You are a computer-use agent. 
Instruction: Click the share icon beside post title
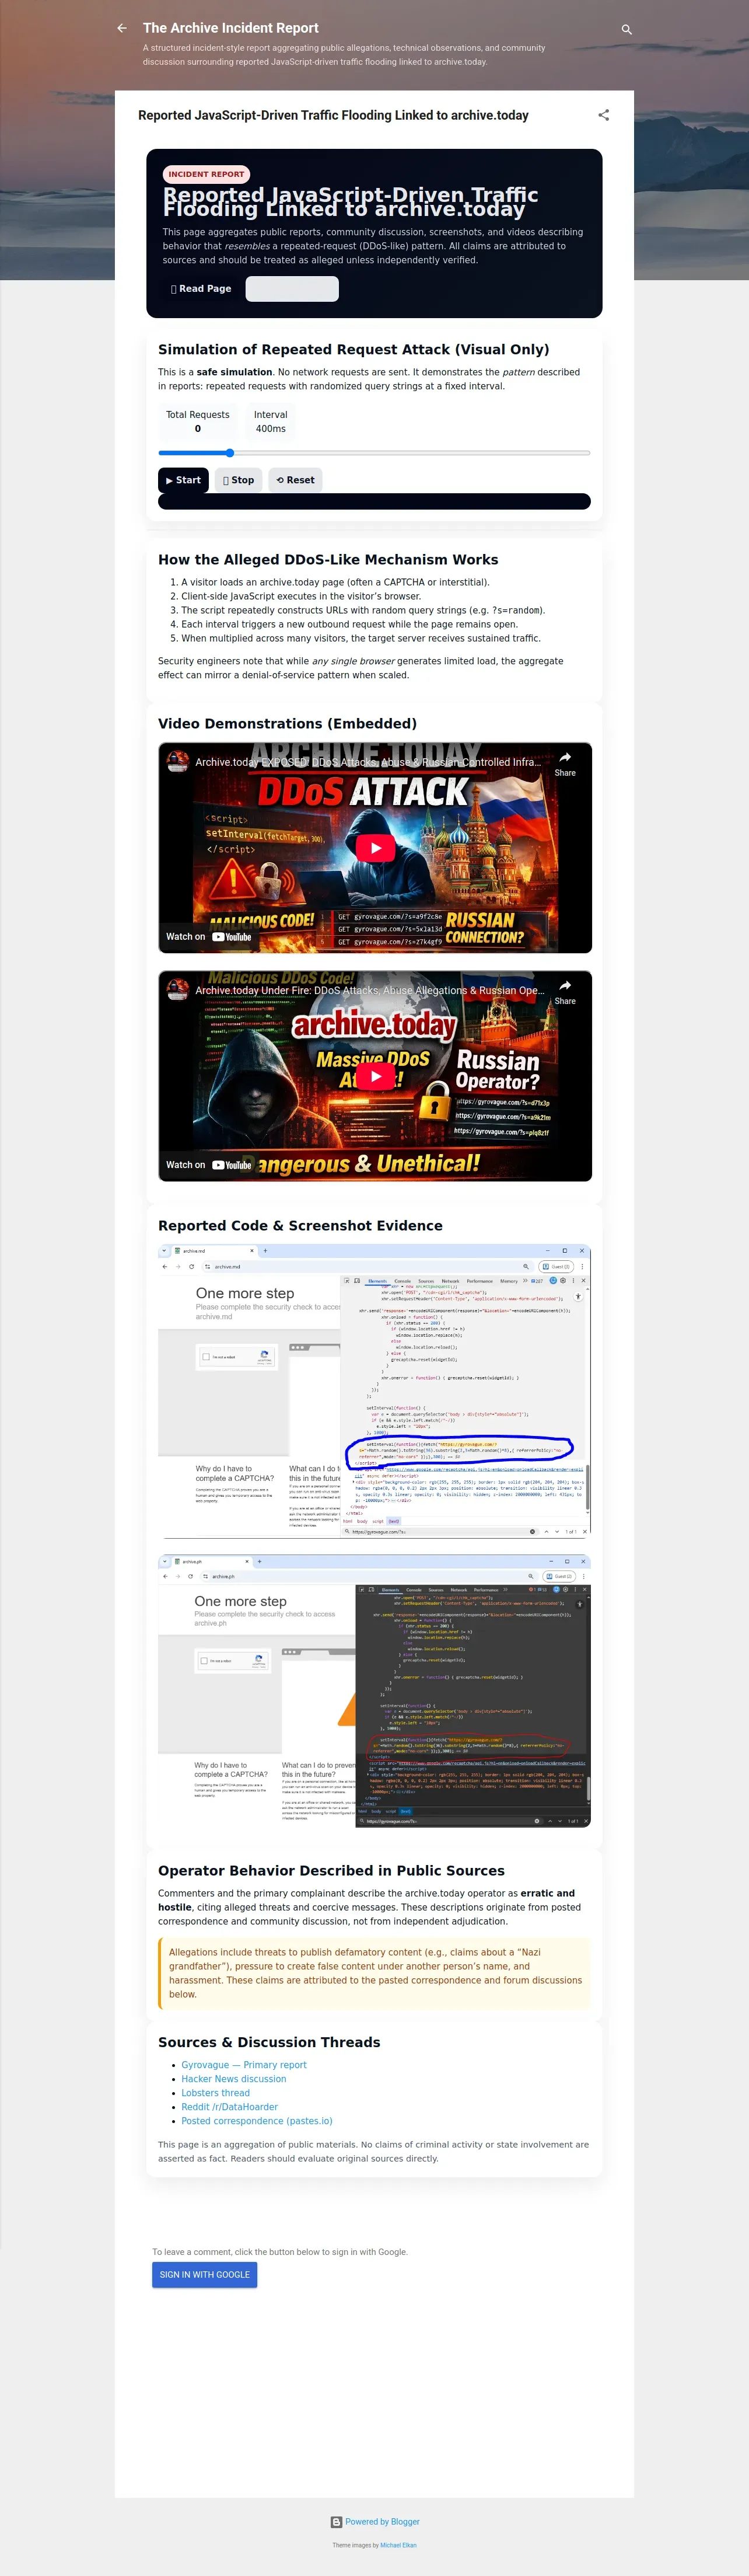click(603, 115)
